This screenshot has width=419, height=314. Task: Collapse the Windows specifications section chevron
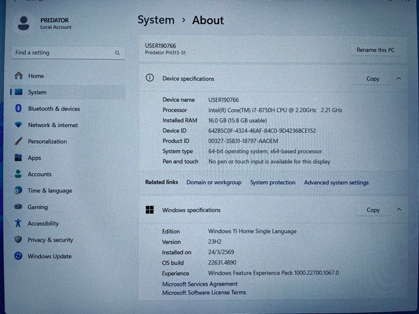pyautogui.click(x=399, y=210)
